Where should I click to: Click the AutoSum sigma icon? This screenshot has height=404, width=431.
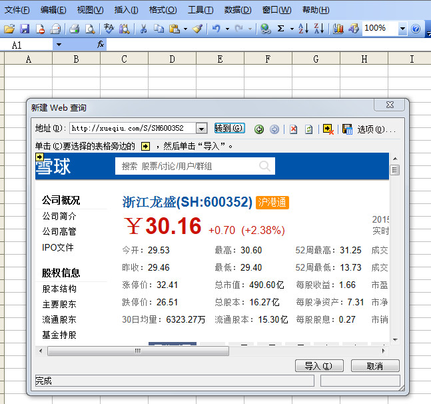click(280, 28)
